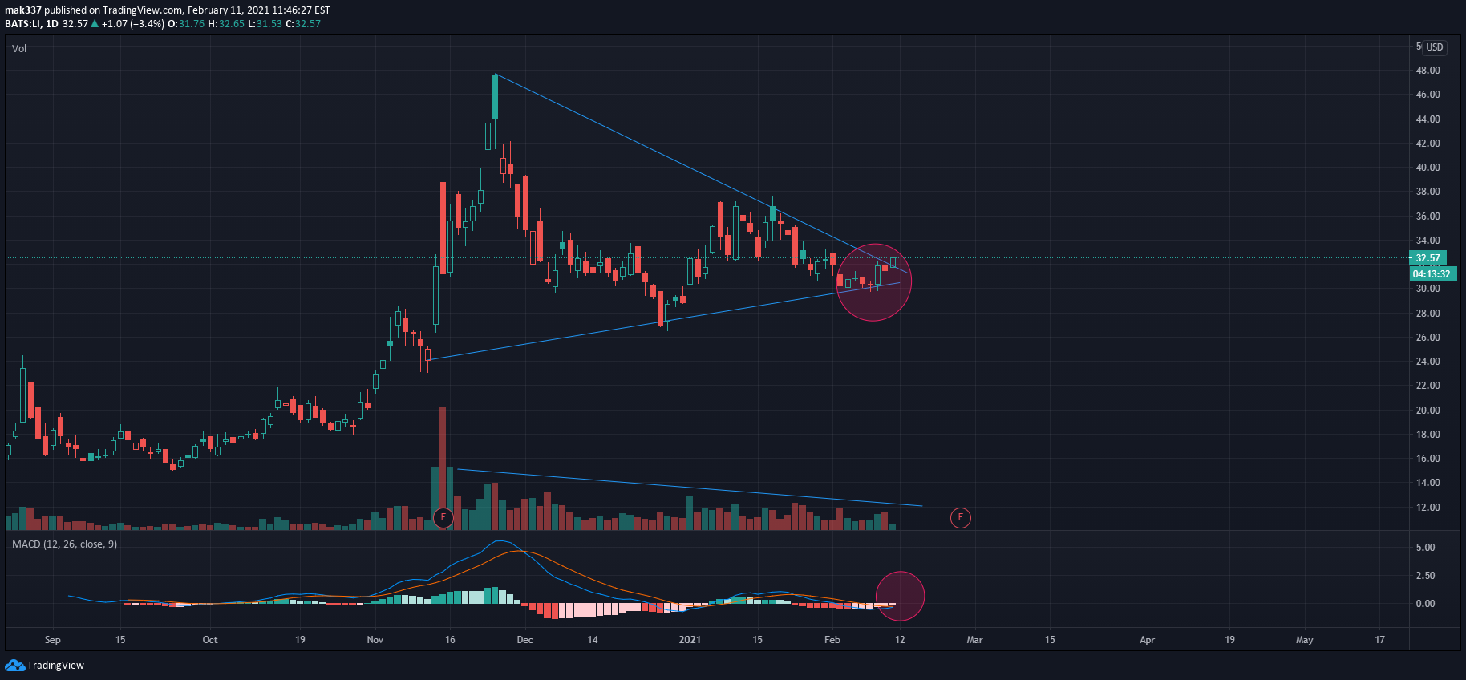Click the Mar date label on time axis
Viewport: 1466px width, 680px height.
(974, 640)
